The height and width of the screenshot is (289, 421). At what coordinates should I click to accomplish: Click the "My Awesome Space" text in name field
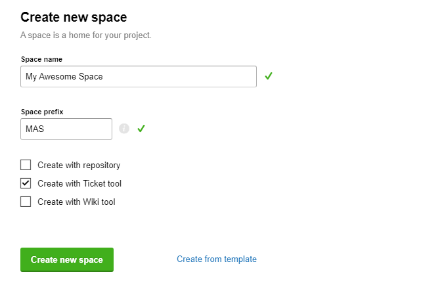(64, 77)
